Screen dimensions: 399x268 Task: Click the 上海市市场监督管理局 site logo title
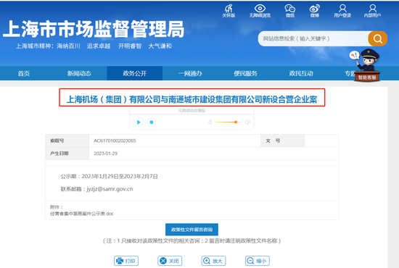coord(94,29)
